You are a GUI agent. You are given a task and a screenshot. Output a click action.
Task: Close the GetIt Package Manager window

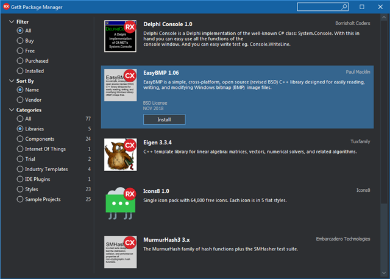[x=380, y=7]
